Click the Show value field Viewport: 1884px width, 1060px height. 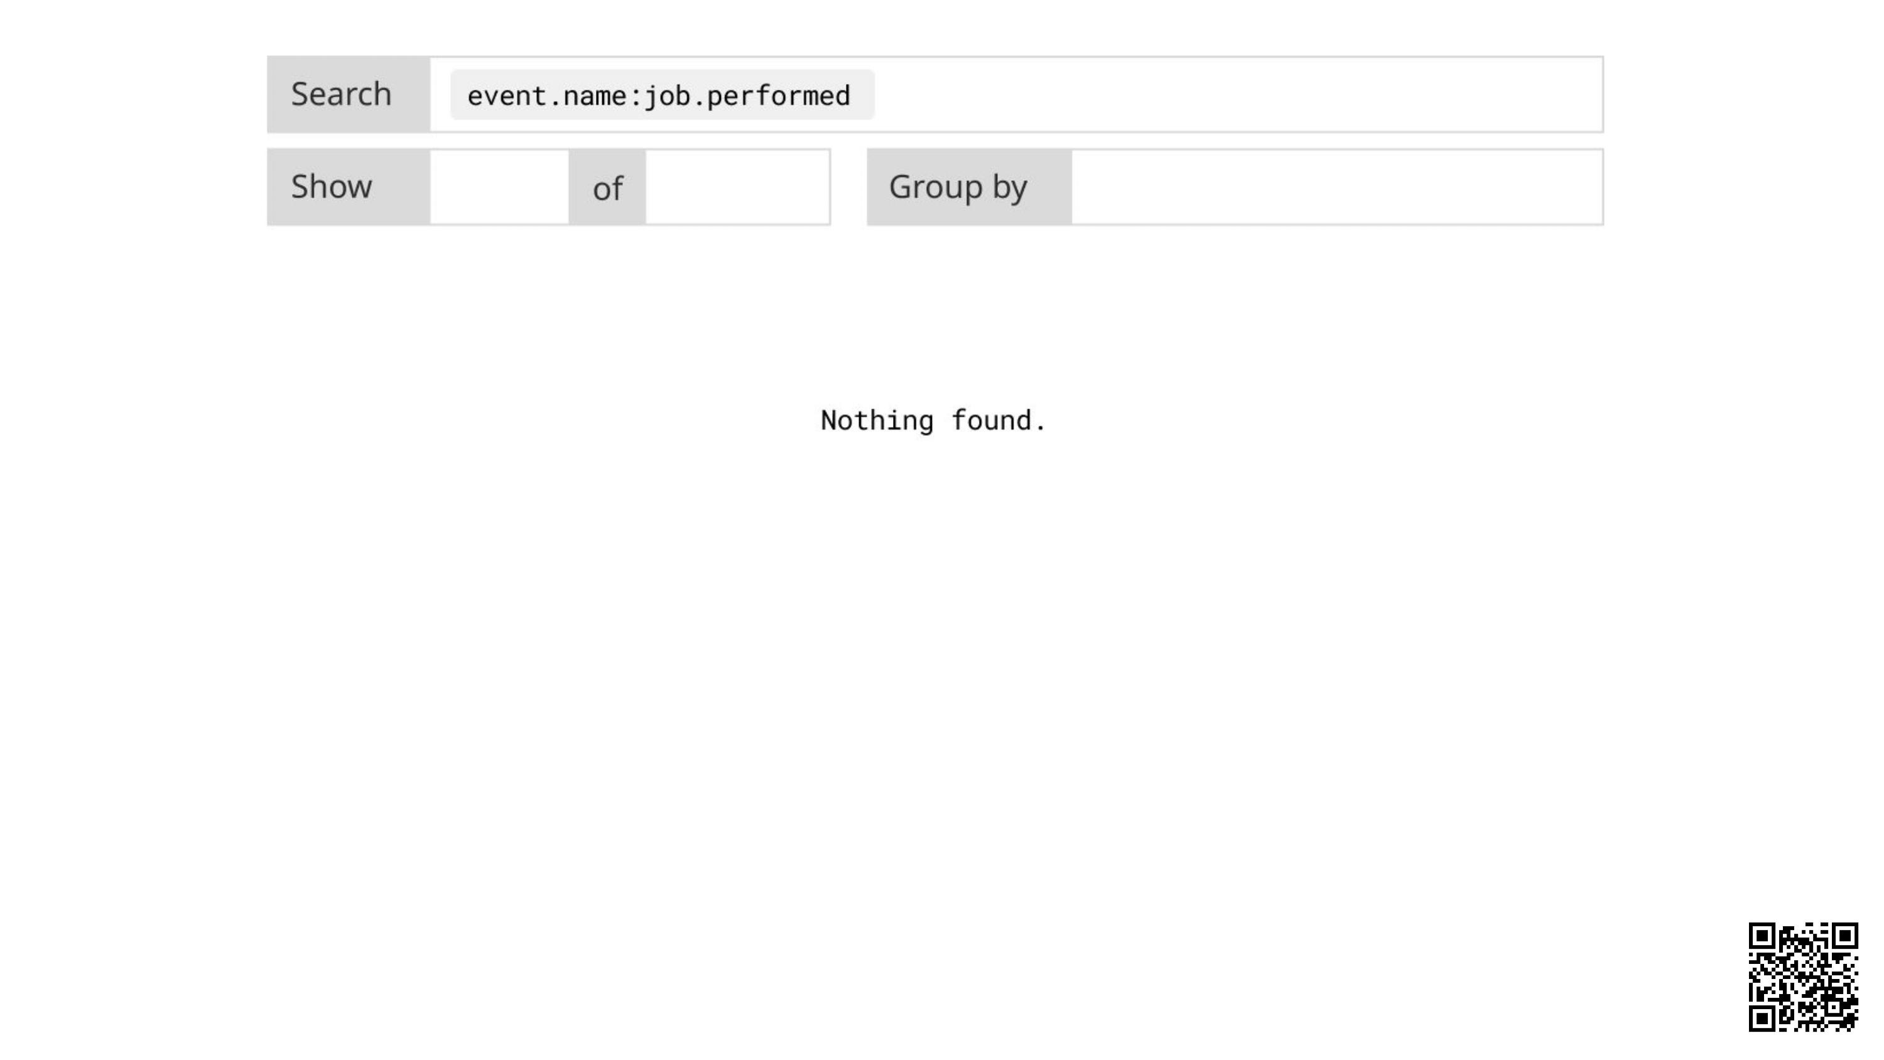pos(499,187)
